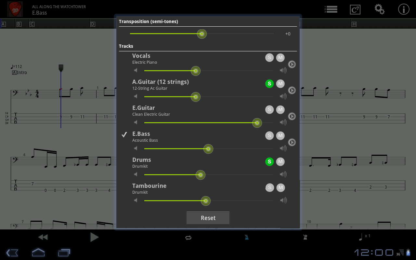Open the settings gears icon
The image size is (416, 260).
point(379,9)
